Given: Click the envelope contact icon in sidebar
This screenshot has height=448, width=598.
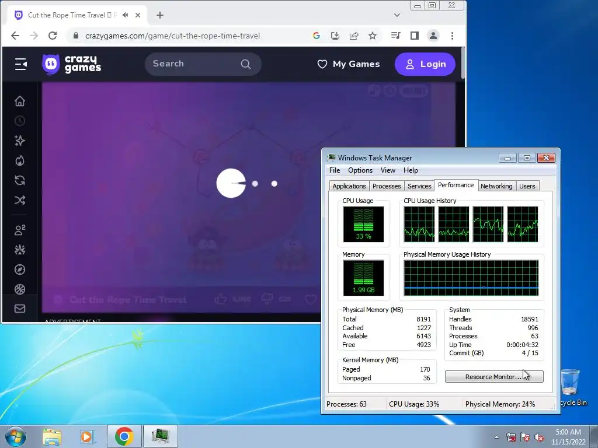Looking at the screenshot, I should pos(20,309).
